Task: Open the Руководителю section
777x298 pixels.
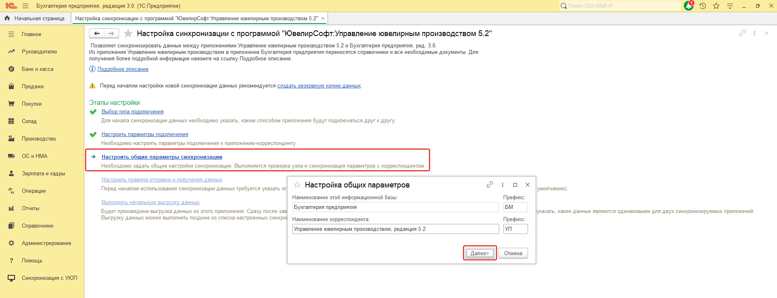Action: (39, 52)
